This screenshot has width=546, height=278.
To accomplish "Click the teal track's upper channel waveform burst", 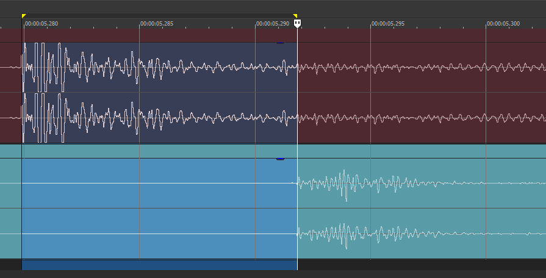I will (345, 183).
